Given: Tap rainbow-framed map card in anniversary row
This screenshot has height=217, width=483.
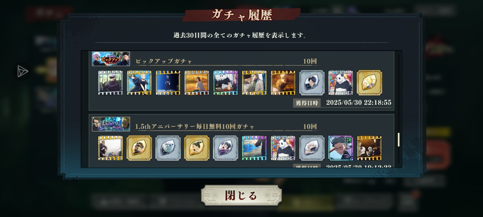Looking at the screenshot, I should pos(254,148).
